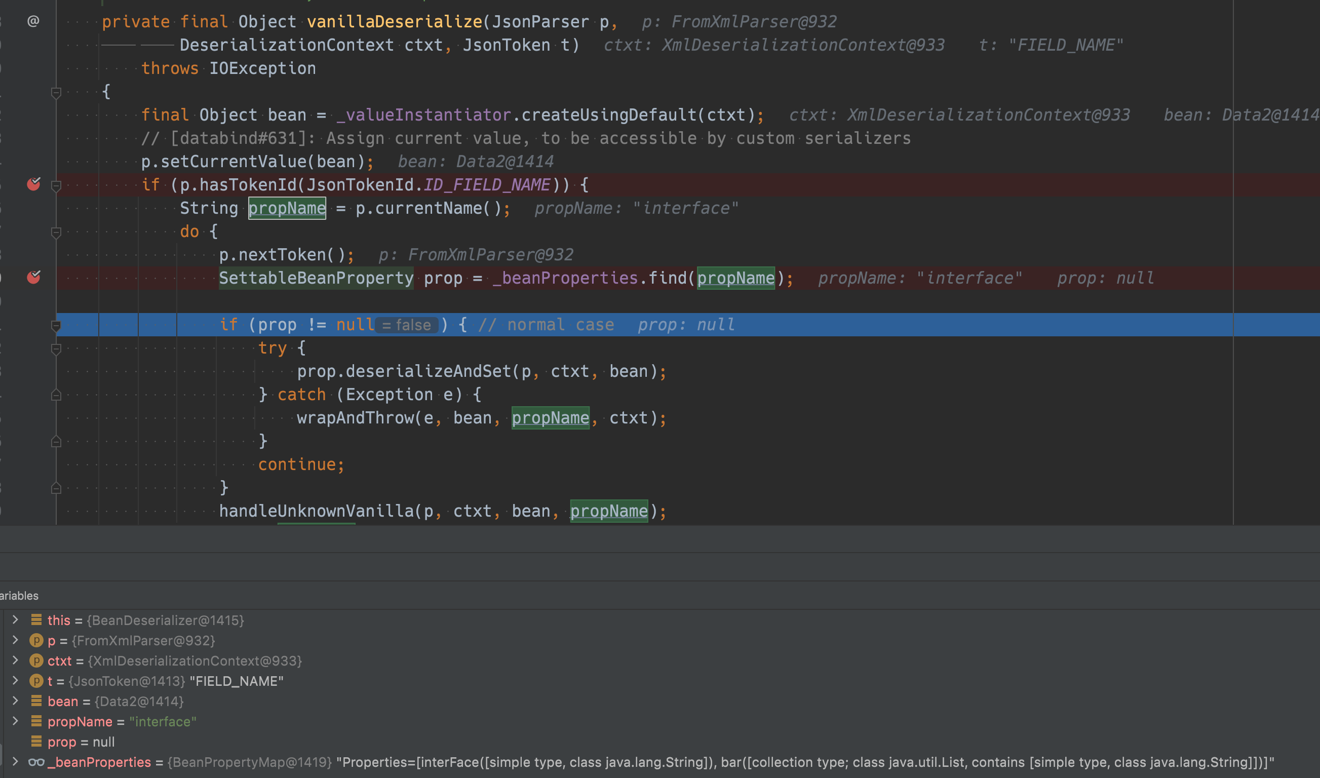Viewport: 1320px width, 778px height.
Task: Toggle breakpoint on hasTokenId line
Action: pos(33,184)
